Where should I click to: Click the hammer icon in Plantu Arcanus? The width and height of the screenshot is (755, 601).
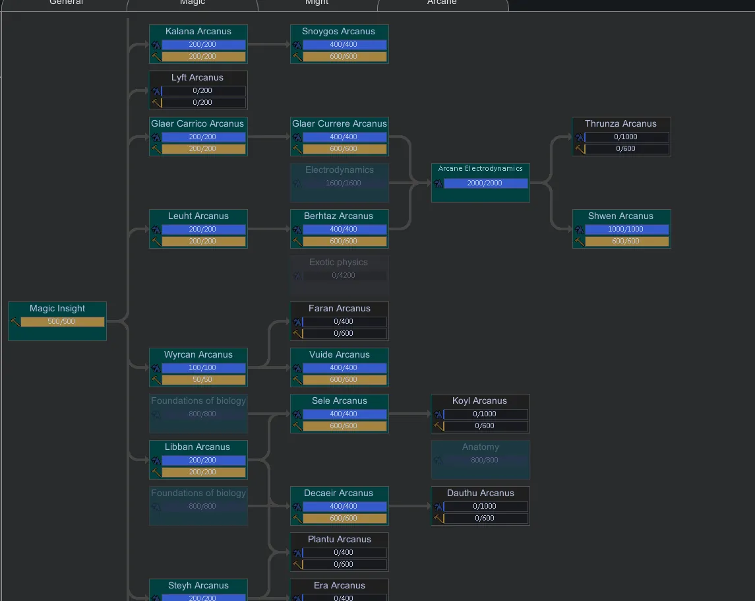(297, 565)
